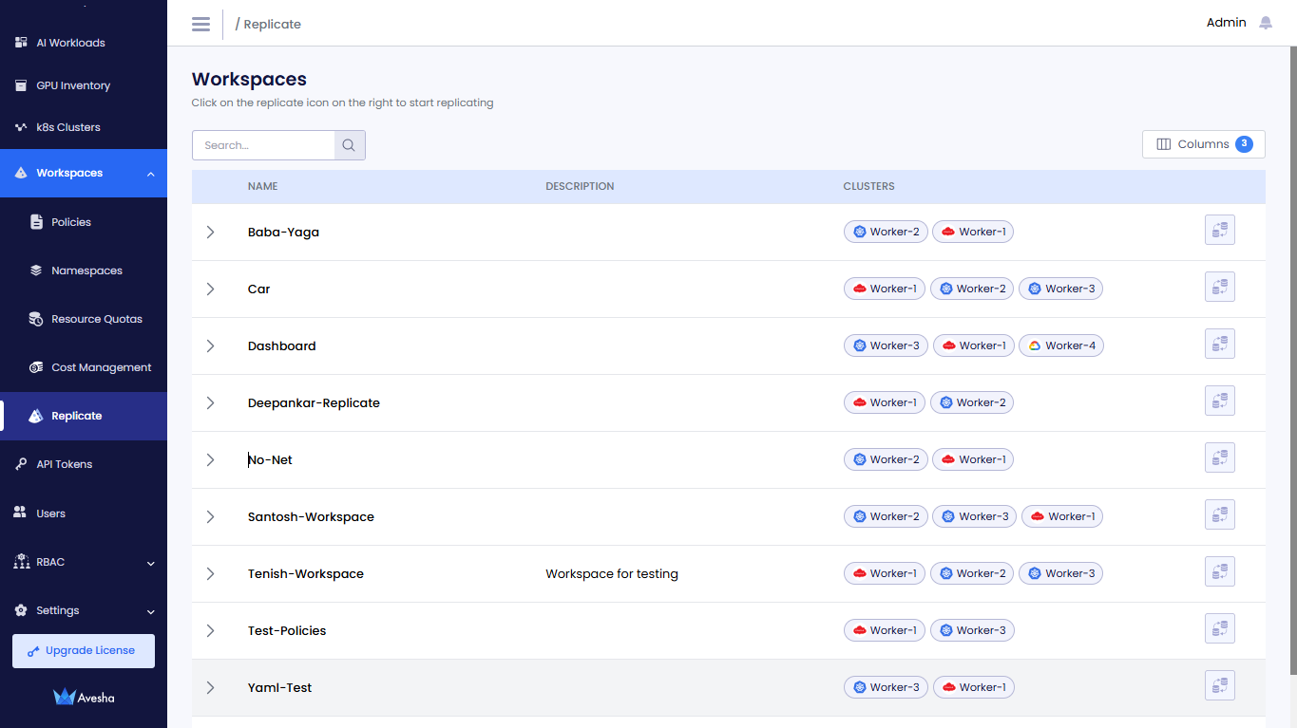Open the notifications bell icon

click(x=1265, y=23)
